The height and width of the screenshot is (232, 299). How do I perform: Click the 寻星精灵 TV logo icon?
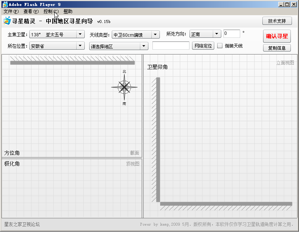click(7, 21)
